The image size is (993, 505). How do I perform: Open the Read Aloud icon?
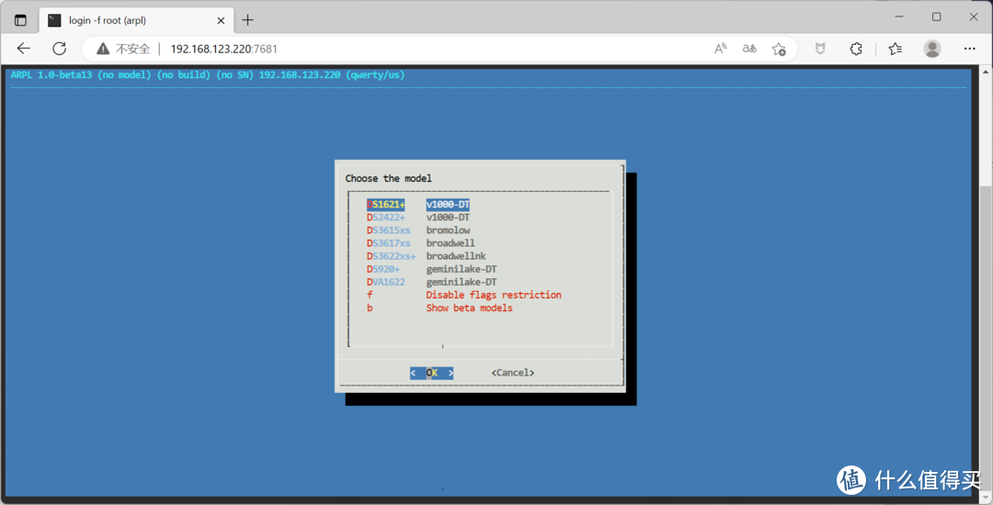[721, 49]
